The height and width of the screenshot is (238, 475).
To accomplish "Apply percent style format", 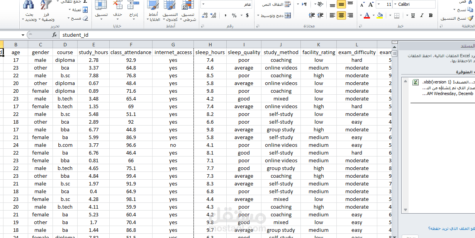I will [x=234, y=15].
